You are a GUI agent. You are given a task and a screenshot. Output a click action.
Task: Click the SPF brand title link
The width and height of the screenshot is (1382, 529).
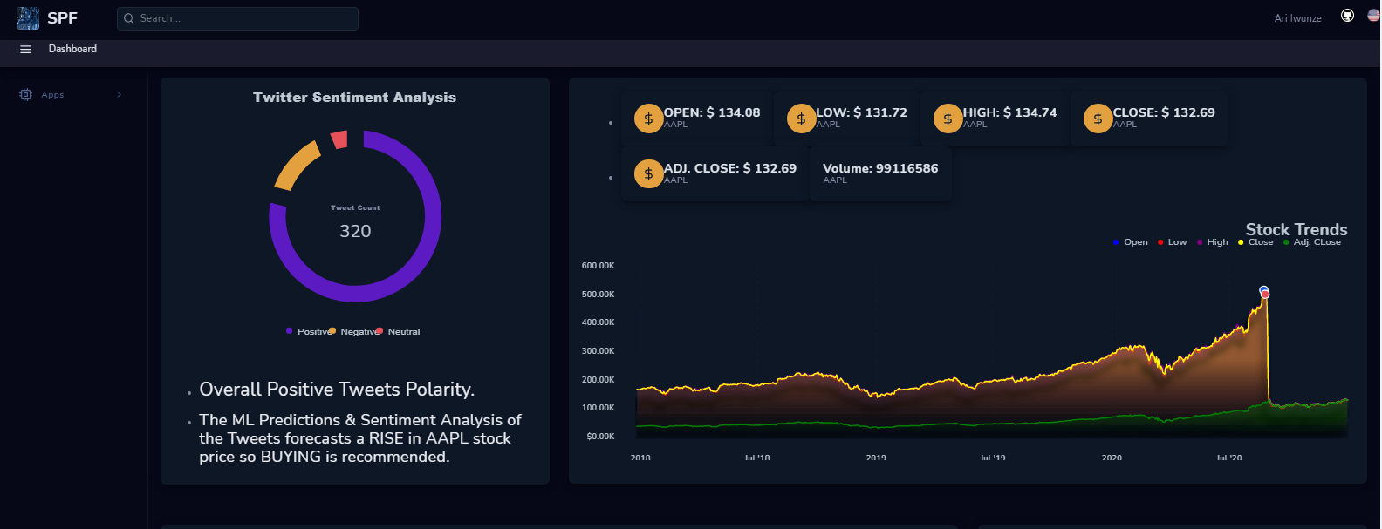coord(62,18)
